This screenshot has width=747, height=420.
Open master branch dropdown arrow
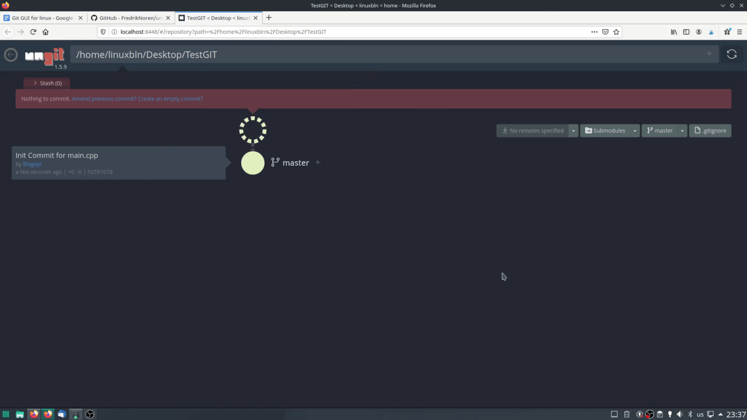click(x=682, y=131)
